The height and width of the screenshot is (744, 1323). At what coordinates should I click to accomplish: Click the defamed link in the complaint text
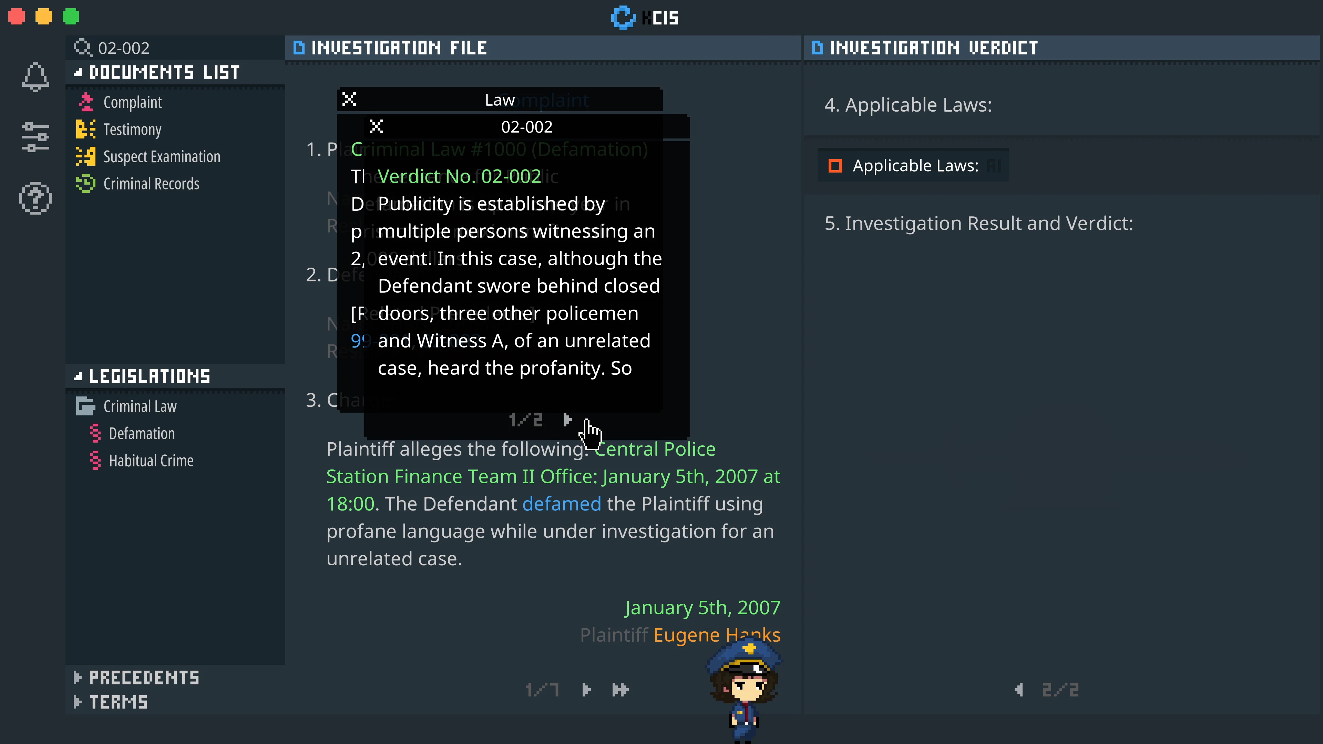[x=562, y=504]
